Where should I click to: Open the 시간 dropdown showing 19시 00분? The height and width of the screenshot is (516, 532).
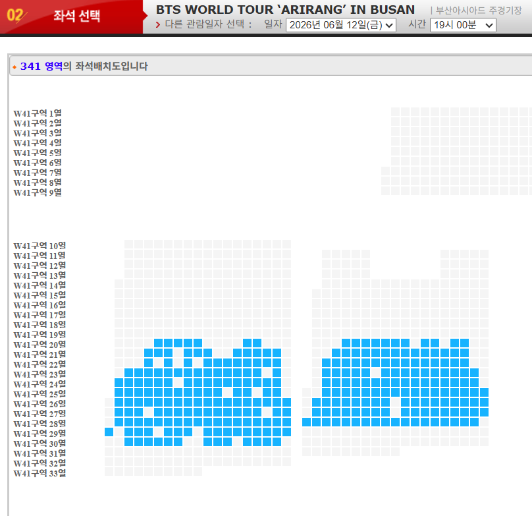click(x=463, y=25)
